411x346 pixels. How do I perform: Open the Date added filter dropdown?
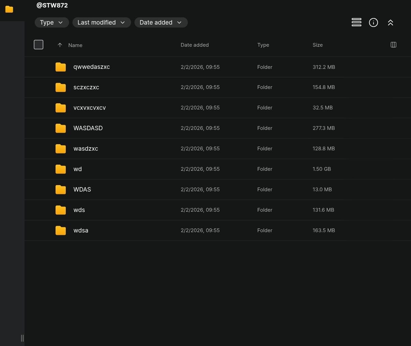coord(161,22)
